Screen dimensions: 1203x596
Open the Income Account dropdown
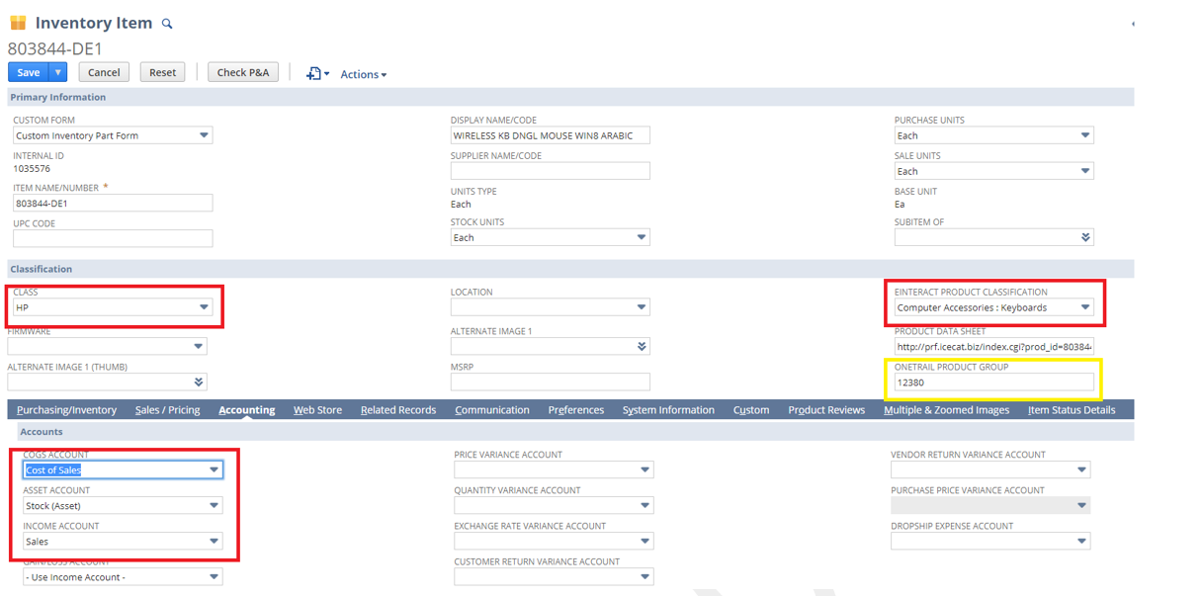pyautogui.click(x=214, y=542)
